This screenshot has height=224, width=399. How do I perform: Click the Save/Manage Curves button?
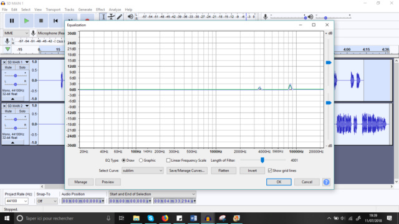[x=187, y=170]
